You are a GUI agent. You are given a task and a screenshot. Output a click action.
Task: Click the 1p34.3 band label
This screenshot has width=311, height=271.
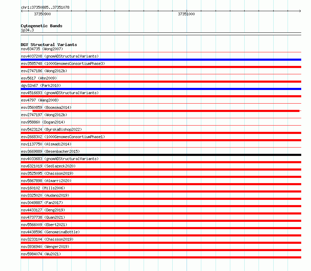click(x=27, y=30)
